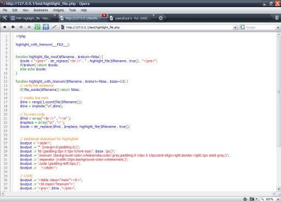Click the '.separator' stylesheet code line
Image resolution: width=281 pixels, height=202 pixels.
[74, 159]
